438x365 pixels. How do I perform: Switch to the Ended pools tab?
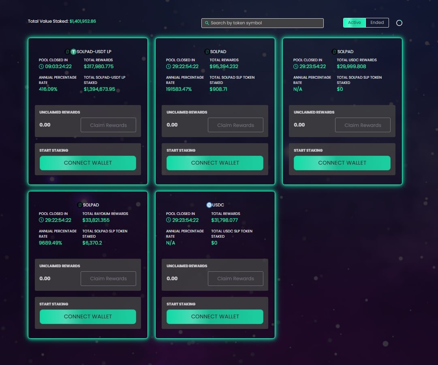377,22
